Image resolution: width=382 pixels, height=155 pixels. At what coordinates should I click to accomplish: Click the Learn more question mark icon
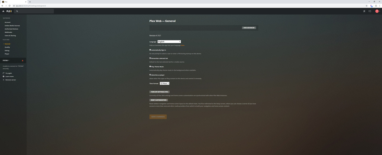(3, 76)
